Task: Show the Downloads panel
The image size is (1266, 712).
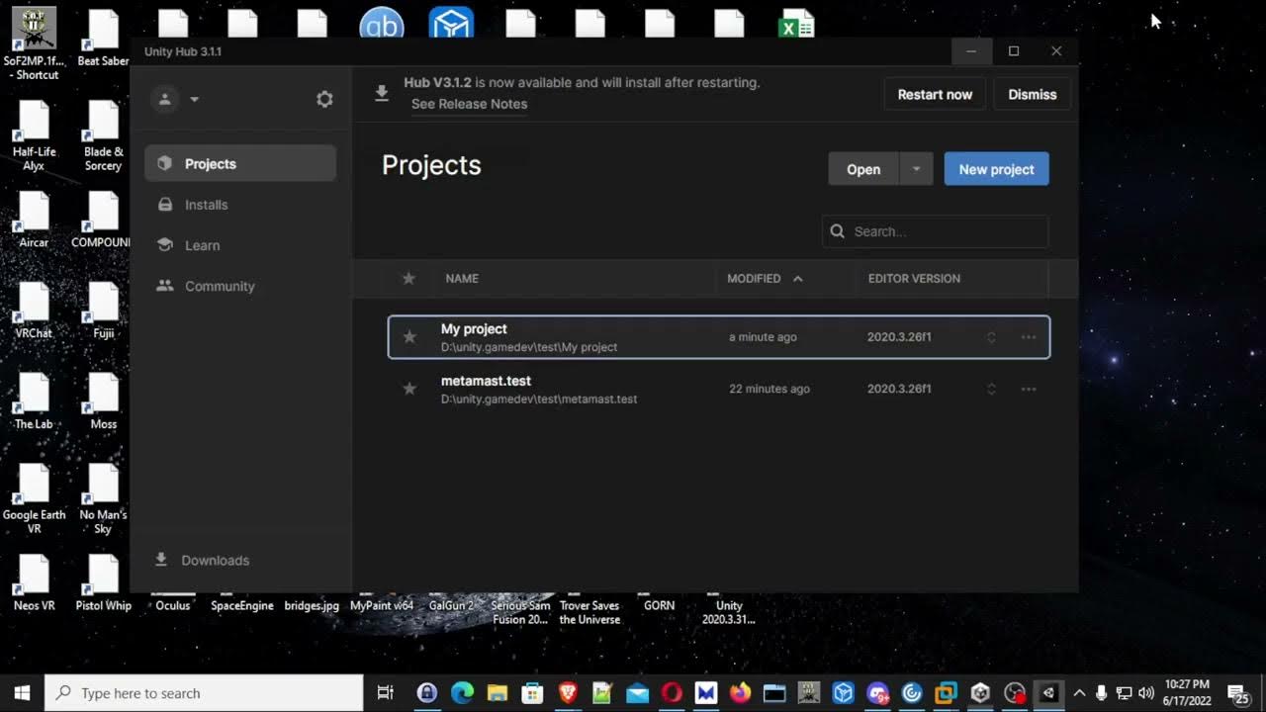Action: point(203,560)
